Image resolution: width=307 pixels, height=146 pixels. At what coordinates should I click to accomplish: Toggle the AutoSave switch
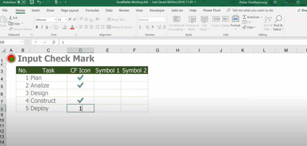pos(21,2)
